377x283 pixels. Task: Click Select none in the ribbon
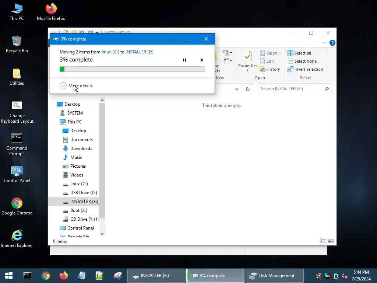tap(302, 61)
